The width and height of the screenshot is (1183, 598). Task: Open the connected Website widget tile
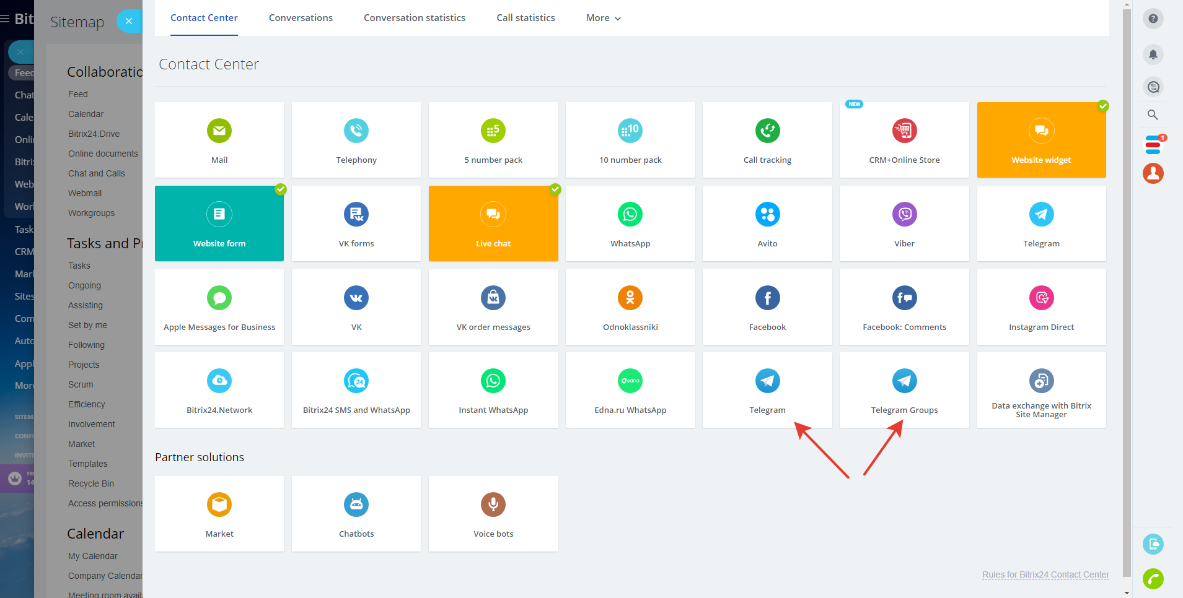point(1041,140)
